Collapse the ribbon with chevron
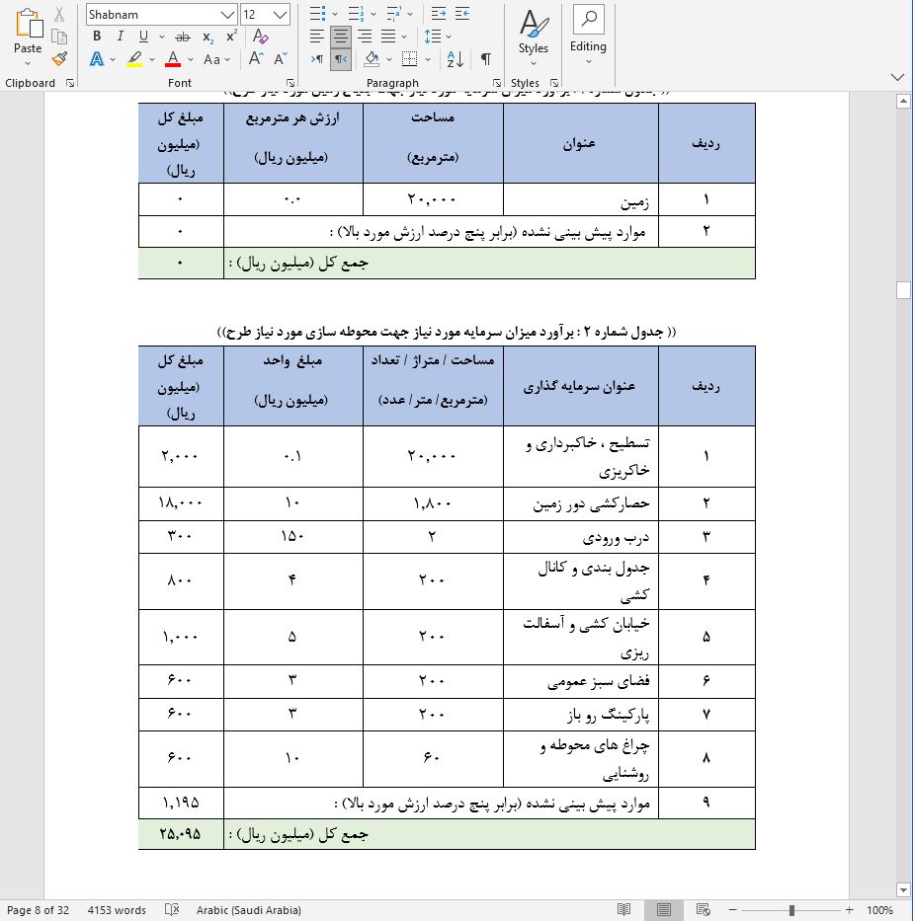The height and width of the screenshot is (921, 913). [x=897, y=77]
